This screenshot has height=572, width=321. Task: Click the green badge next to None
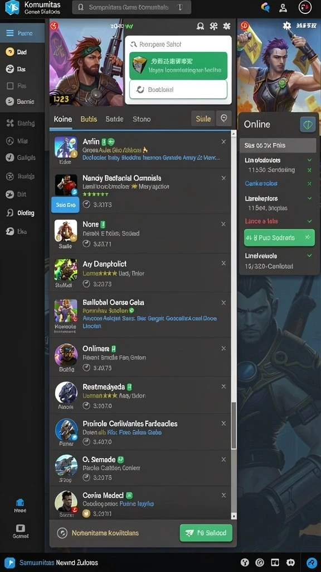click(x=103, y=225)
